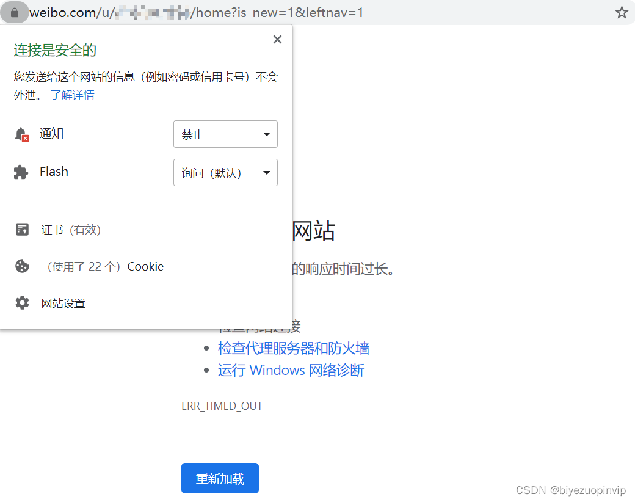Open 网站设置

63,303
